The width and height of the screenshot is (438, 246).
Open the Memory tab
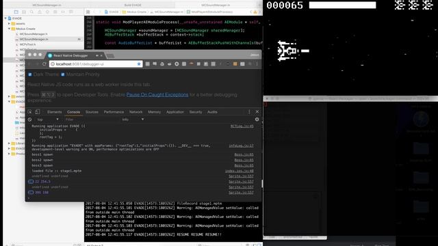[x=154, y=112]
